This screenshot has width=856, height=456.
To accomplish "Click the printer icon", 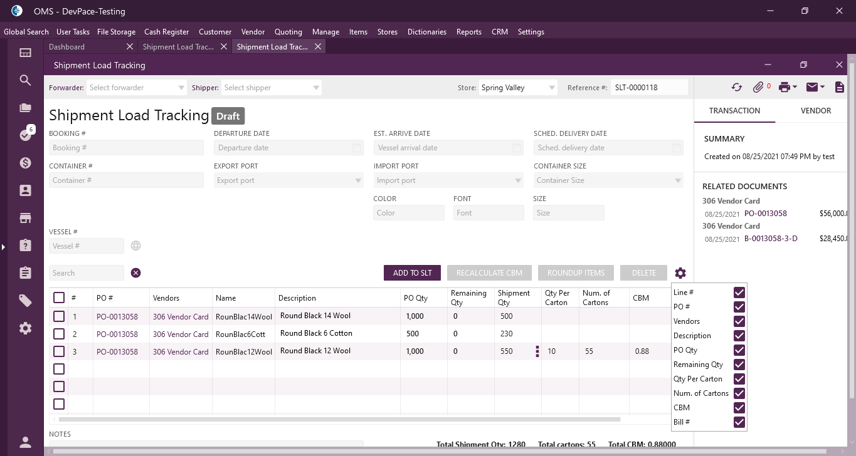I will point(784,88).
